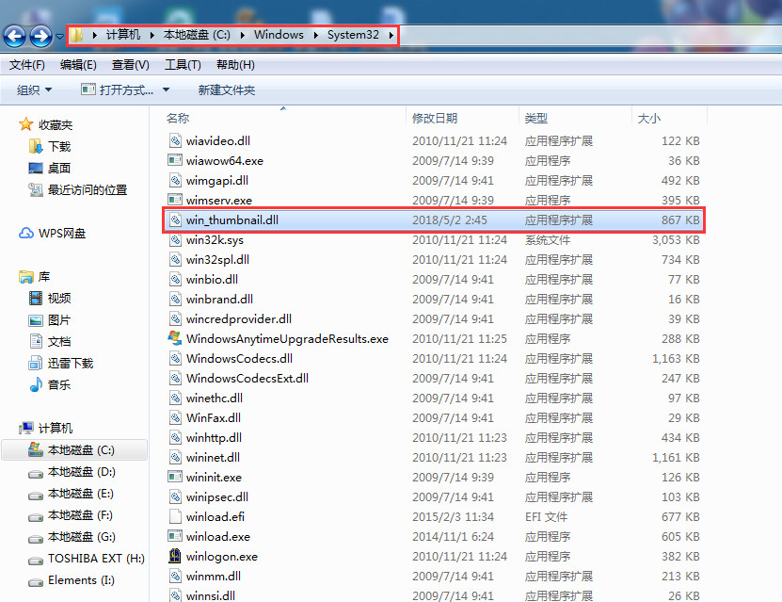Sort by the 类型 column header
The width and height of the screenshot is (782, 602).
coord(536,119)
